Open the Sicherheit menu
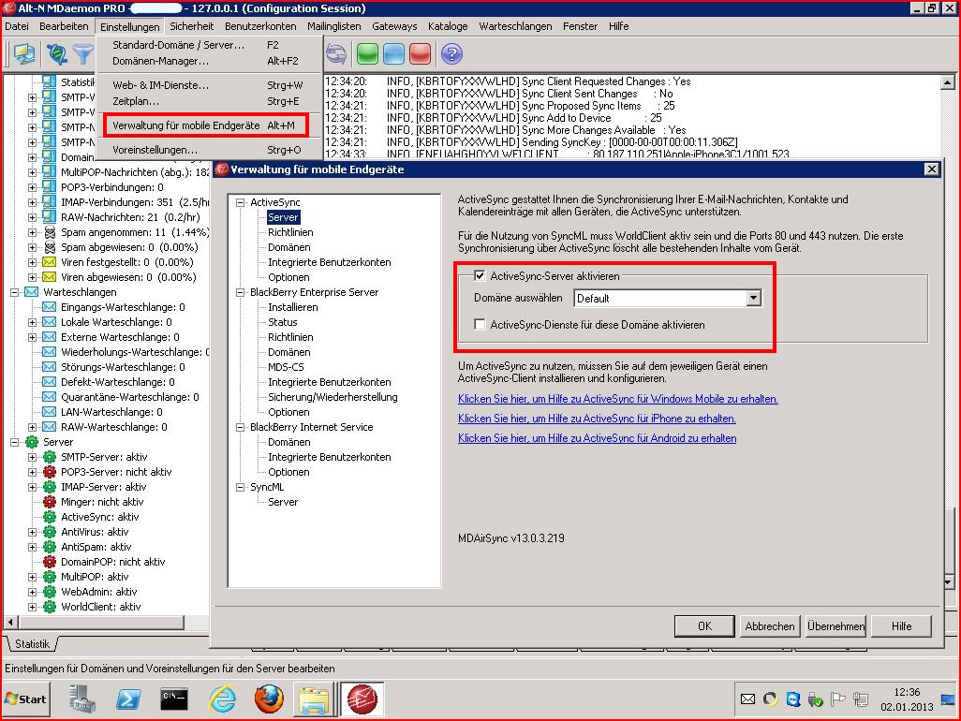Screen dimensions: 961x721 click(191, 26)
